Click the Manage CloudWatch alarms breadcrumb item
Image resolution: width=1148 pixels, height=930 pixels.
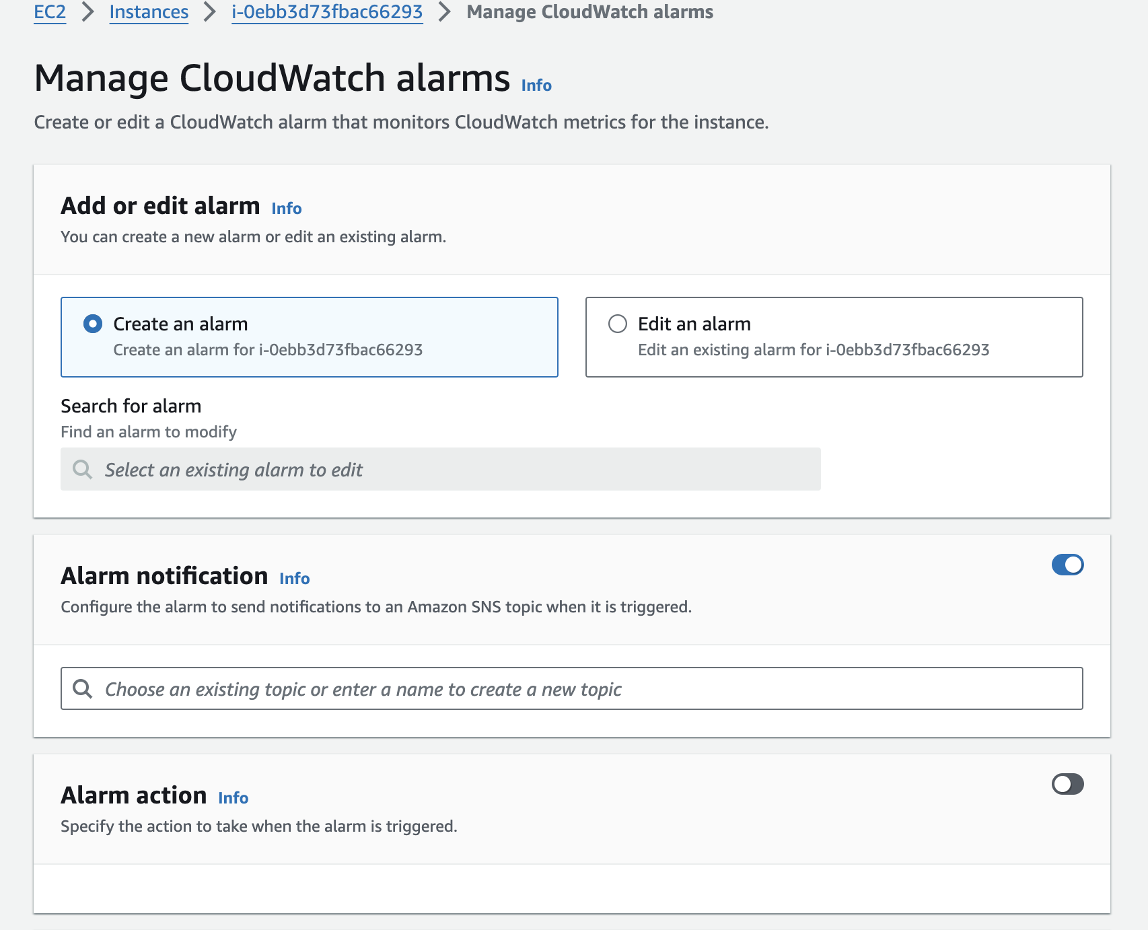point(589,12)
